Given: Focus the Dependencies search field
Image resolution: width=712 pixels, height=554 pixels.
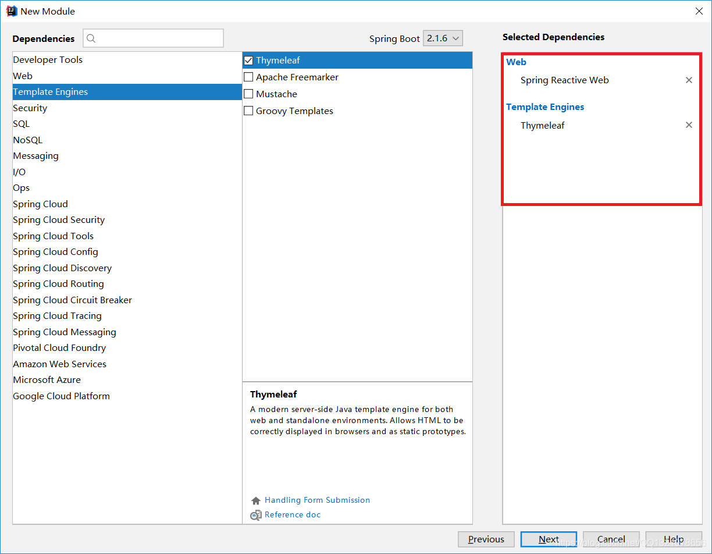Looking at the screenshot, I should pyautogui.click(x=154, y=38).
